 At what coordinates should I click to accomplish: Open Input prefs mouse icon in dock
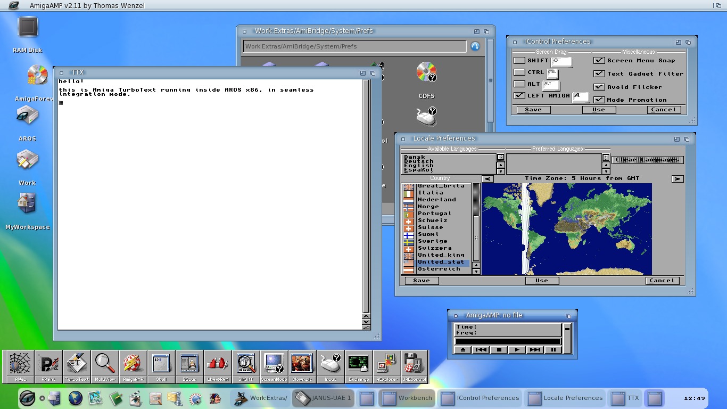pyautogui.click(x=331, y=366)
